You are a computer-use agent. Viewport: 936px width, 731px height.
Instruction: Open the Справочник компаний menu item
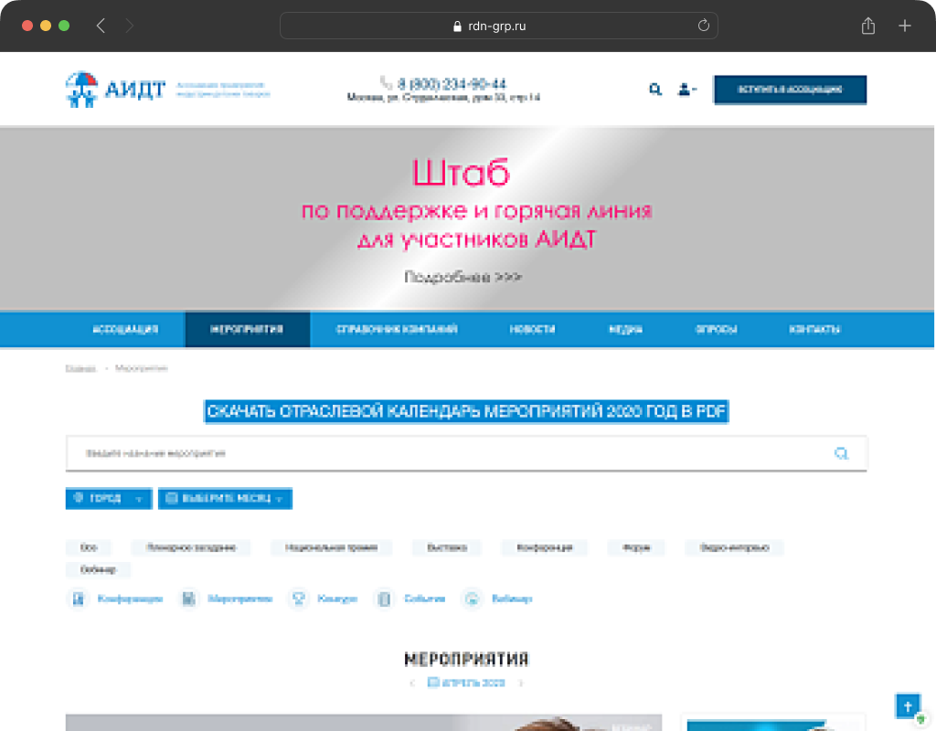(397, 330)
